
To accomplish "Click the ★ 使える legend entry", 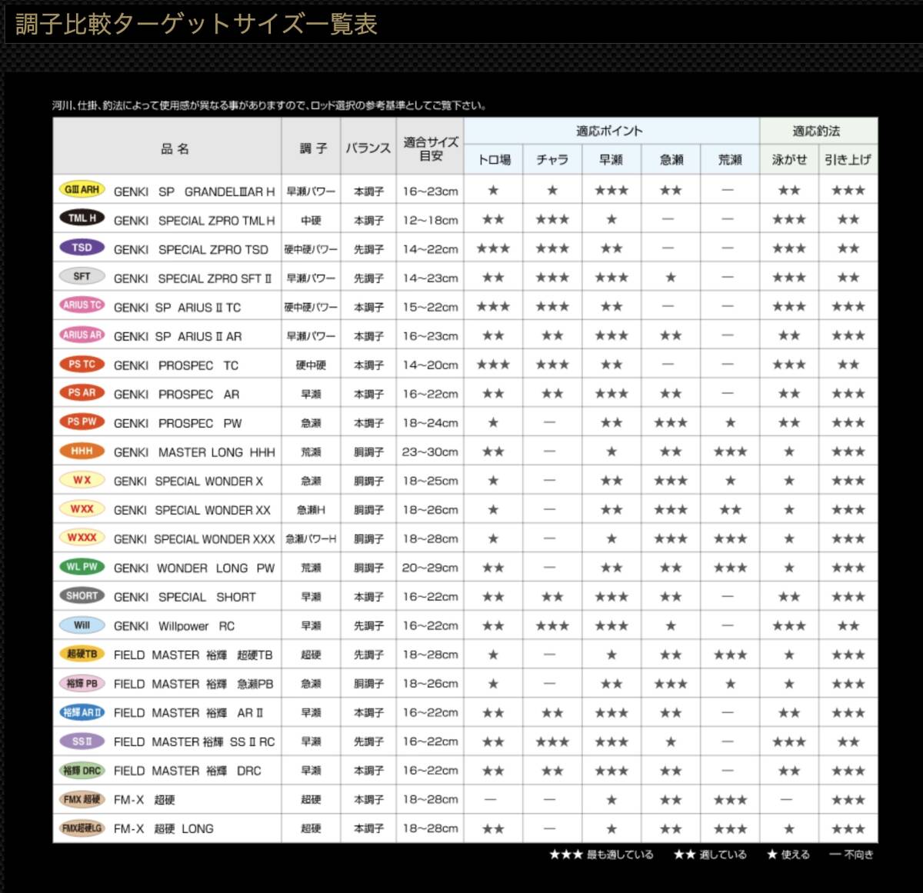I will point(788,855).
